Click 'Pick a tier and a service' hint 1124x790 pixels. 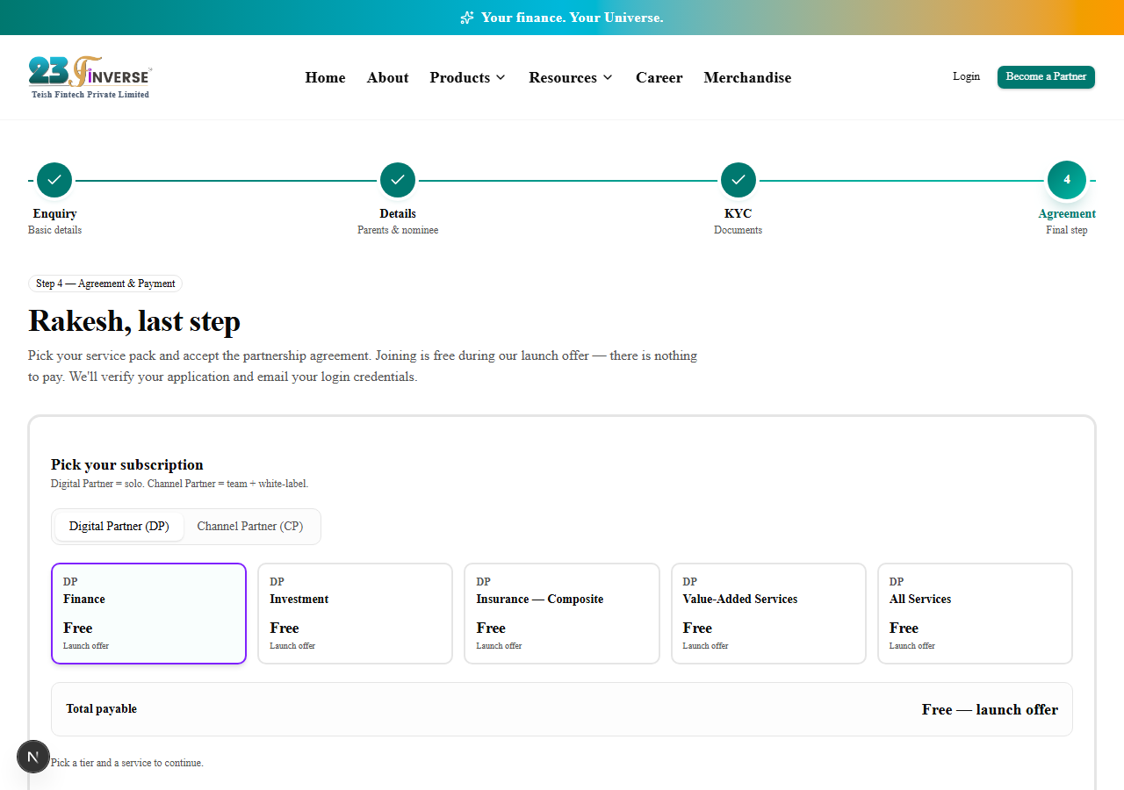[x=127, y=763]
